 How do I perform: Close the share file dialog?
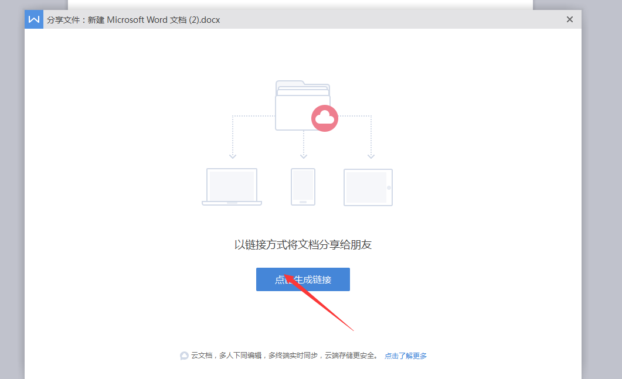click(569, 19)
